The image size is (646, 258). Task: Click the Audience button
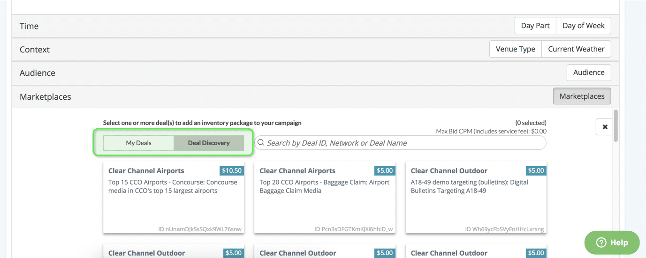[589, 73]
